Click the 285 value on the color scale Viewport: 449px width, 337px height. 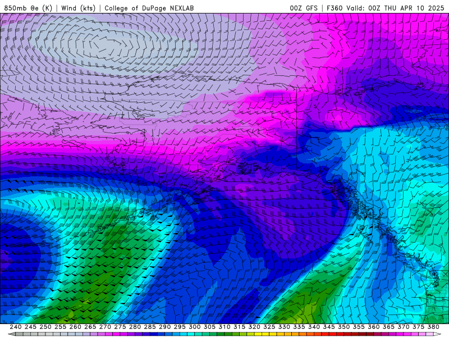pyautogui.click(x=150, y=327)
